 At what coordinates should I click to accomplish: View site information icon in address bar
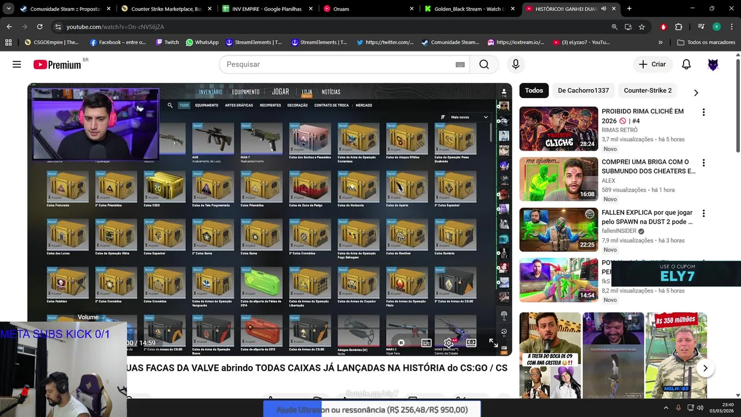click(58, 27)
